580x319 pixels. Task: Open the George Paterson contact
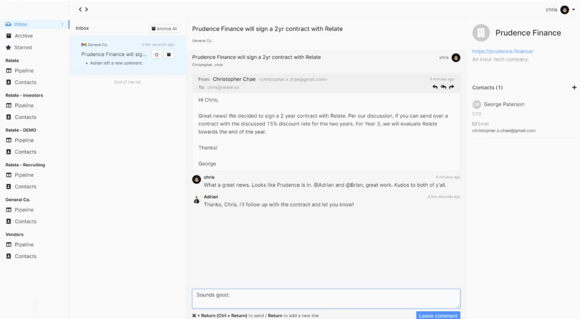pyautogui.click(x=504, y=104)
